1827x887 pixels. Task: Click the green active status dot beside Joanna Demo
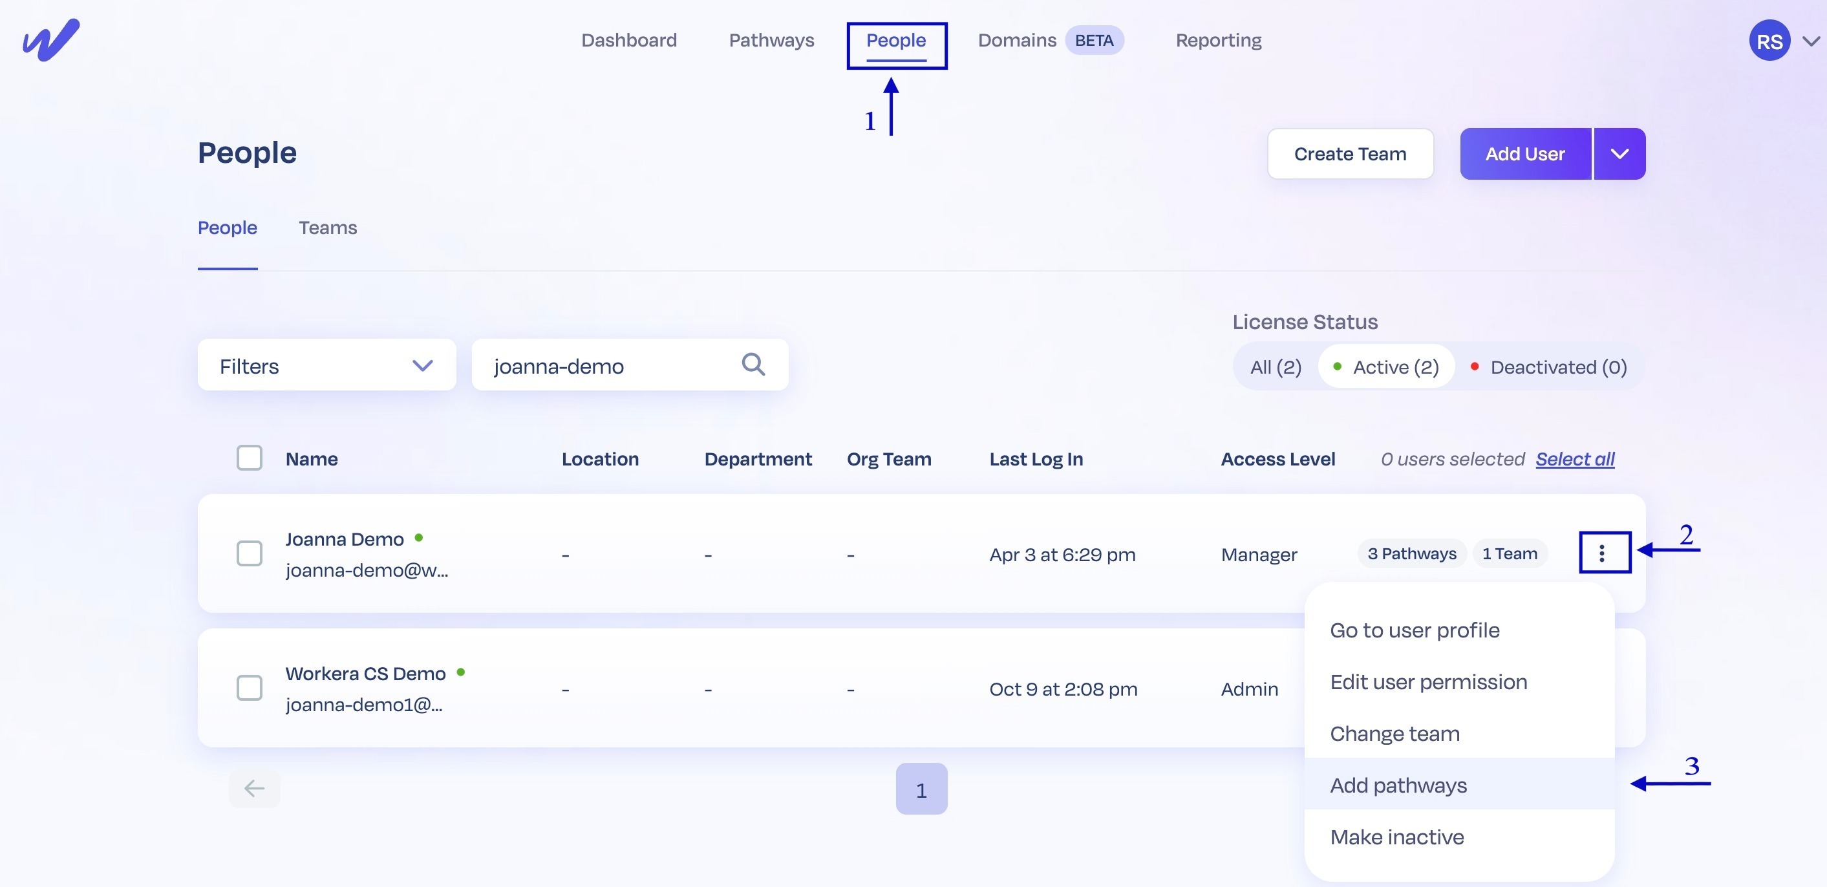point(420,538)
